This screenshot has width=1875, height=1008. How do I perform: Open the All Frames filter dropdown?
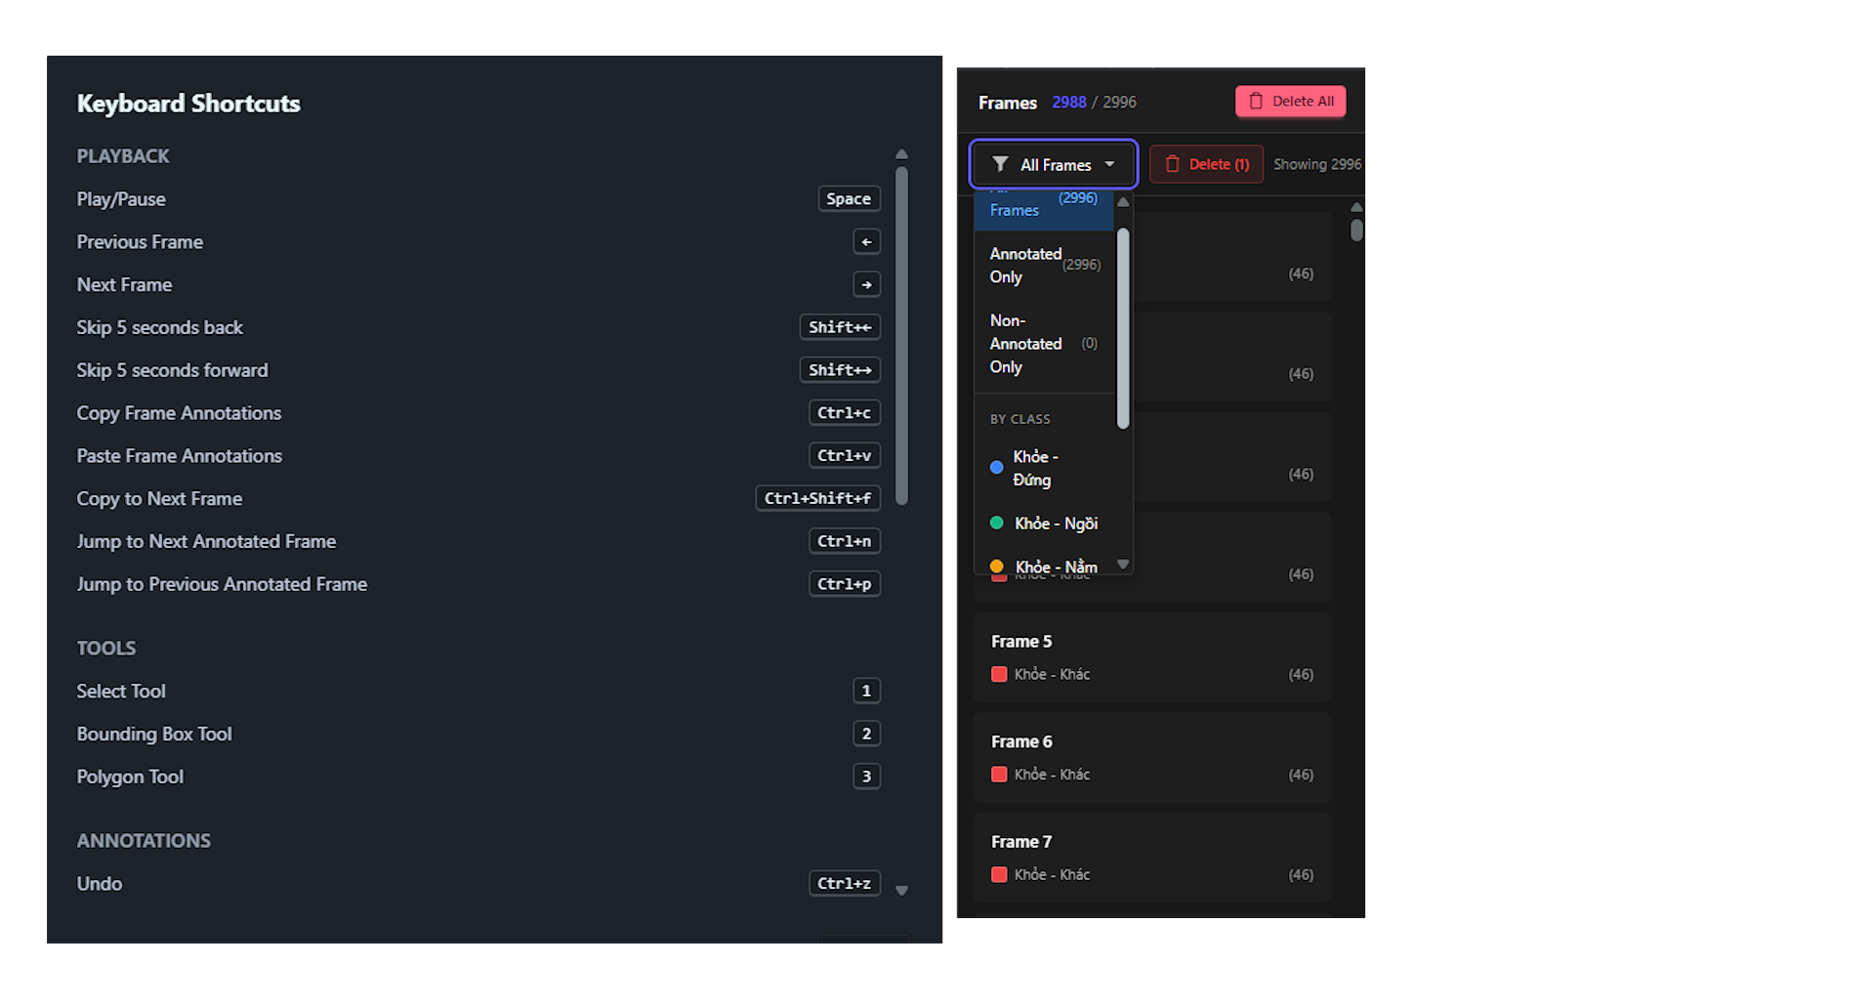(1053, 164)
